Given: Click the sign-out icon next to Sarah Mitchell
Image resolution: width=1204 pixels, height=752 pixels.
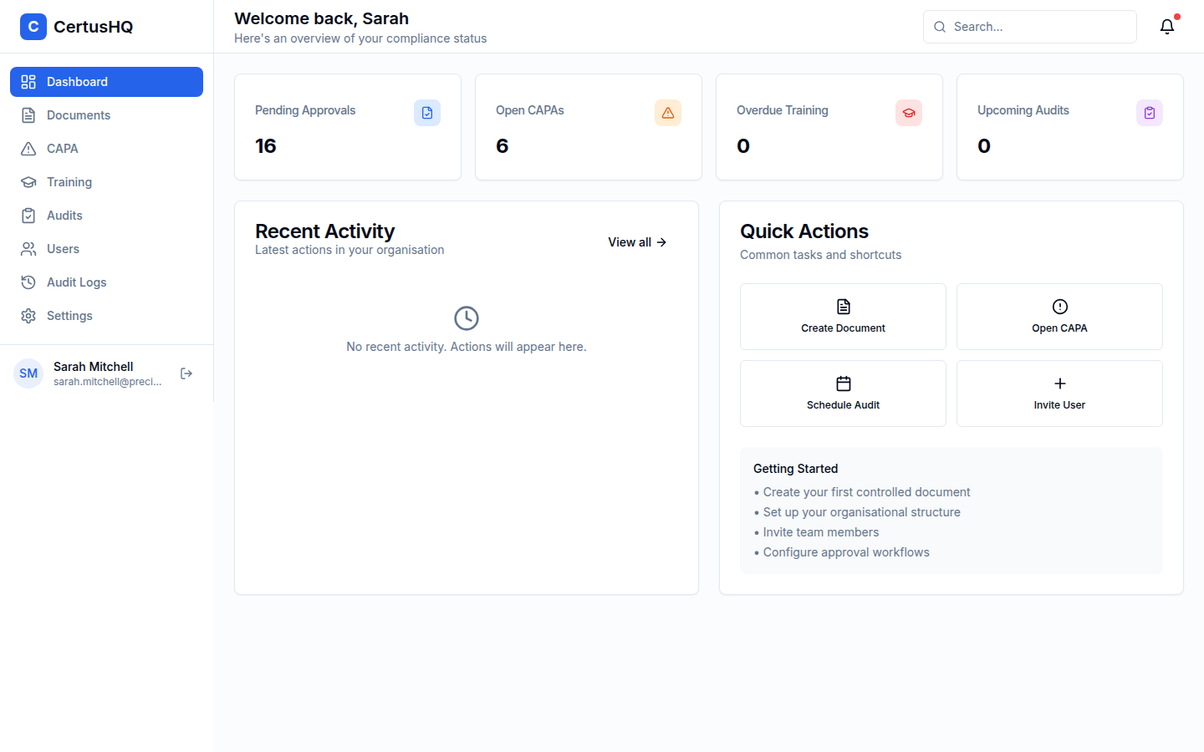Looking at the screenshot, I should [186, 373].
